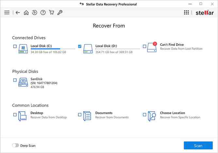This screenshot has height=153, width=218.
Task: Enable the Deep Scan toggle
Action: [x=15, y=146]
